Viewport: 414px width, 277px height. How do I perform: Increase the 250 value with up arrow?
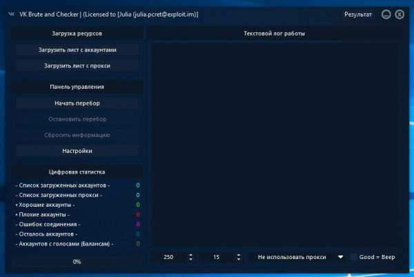click(x=190, y=255)
